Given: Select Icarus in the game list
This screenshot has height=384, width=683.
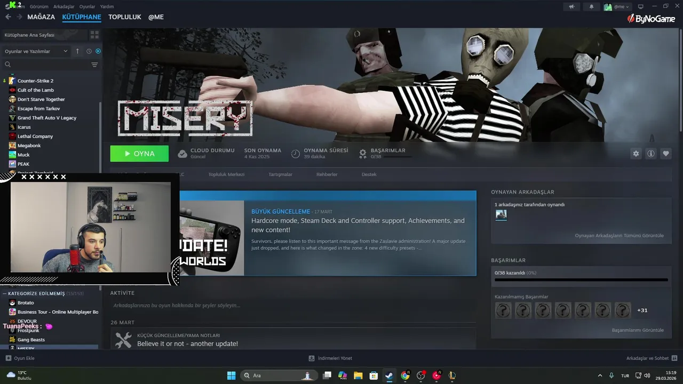Looking at the screenshot, I should point(24,127).
